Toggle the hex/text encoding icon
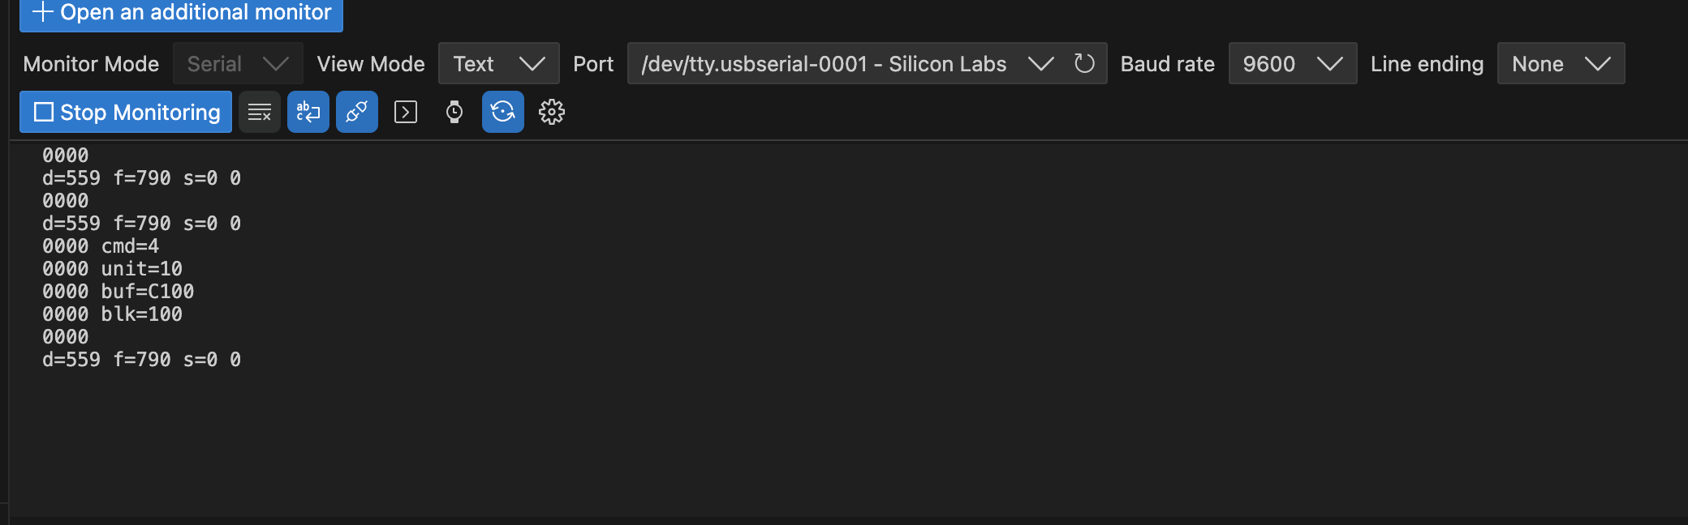The height and width of the screenshot is (525, 1688). click(308, 112)
